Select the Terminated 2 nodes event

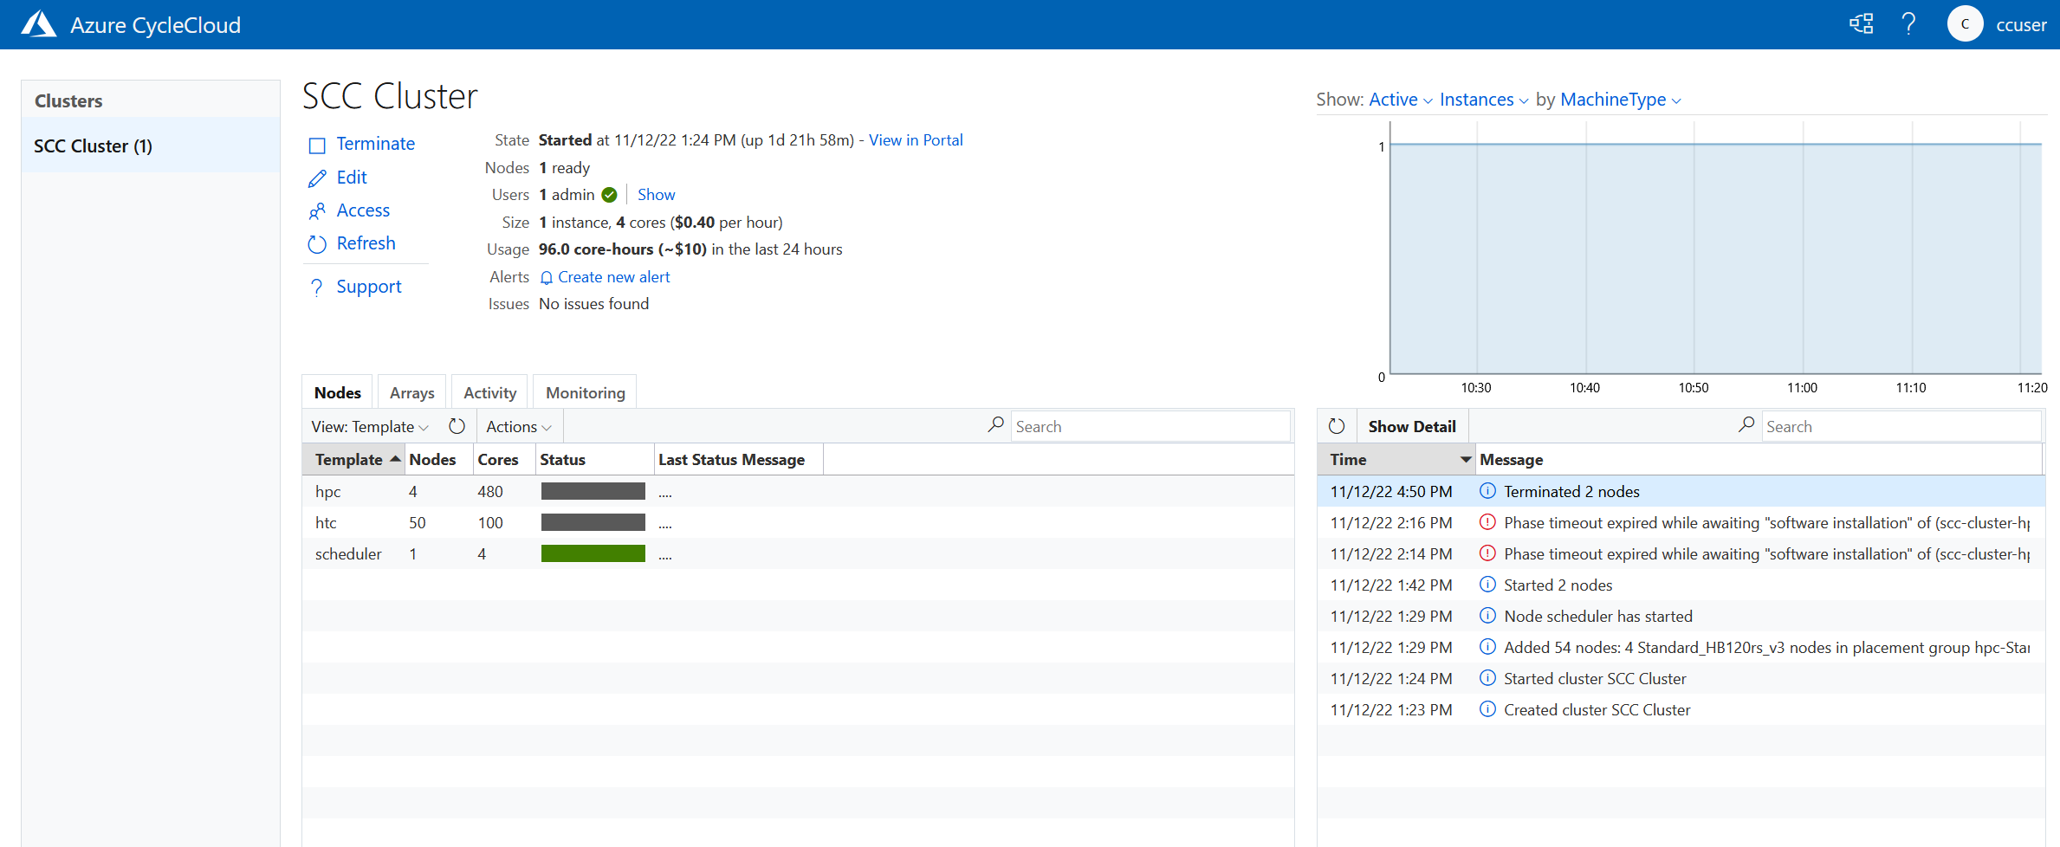tap(1681, 491)
